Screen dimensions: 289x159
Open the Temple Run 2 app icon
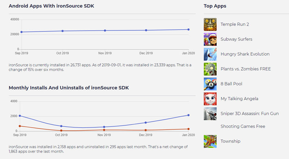[x=210, y=24]
